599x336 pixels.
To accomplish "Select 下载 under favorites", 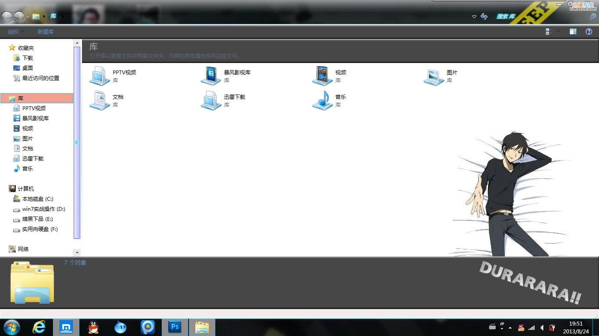I will [28, 58].
